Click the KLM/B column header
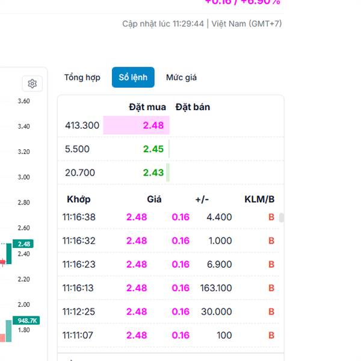Image resolution: width=361 pixels, height=361 pixels. click(259, 199)
